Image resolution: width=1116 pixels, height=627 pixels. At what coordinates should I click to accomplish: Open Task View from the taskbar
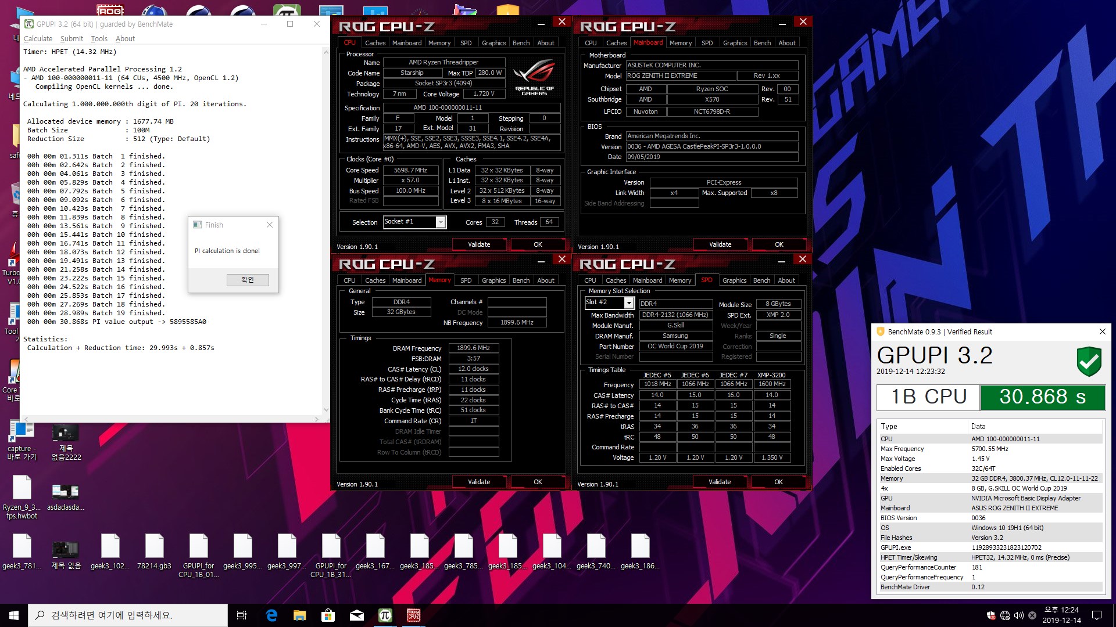[242, 615]
